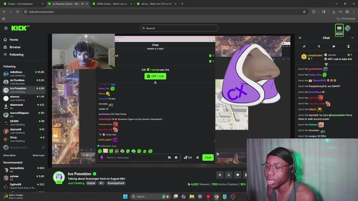The width and height of the screenshot is (358, 201).
Task: Click the bell notification icon for Ice Poseidon
Action: 229,175
